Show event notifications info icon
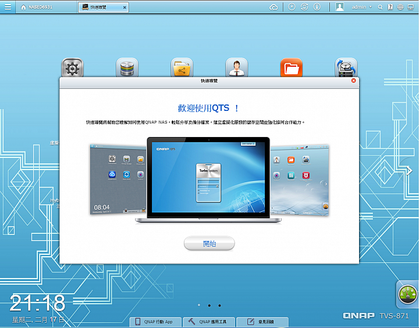 [x=317, y=7]
